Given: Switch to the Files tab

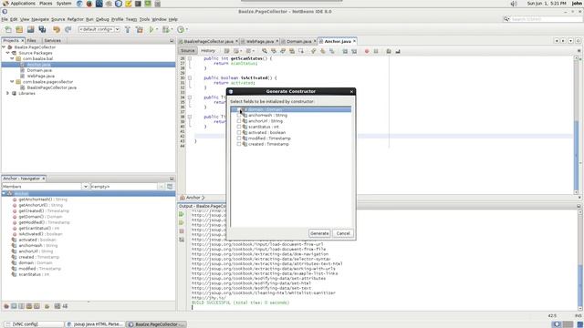Looking at the screenshot, I should coord(32,40).
